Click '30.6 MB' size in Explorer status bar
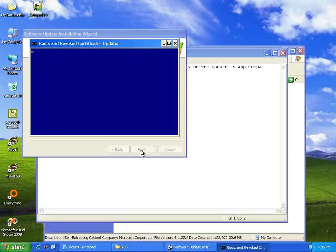 (x=235, y=238)
